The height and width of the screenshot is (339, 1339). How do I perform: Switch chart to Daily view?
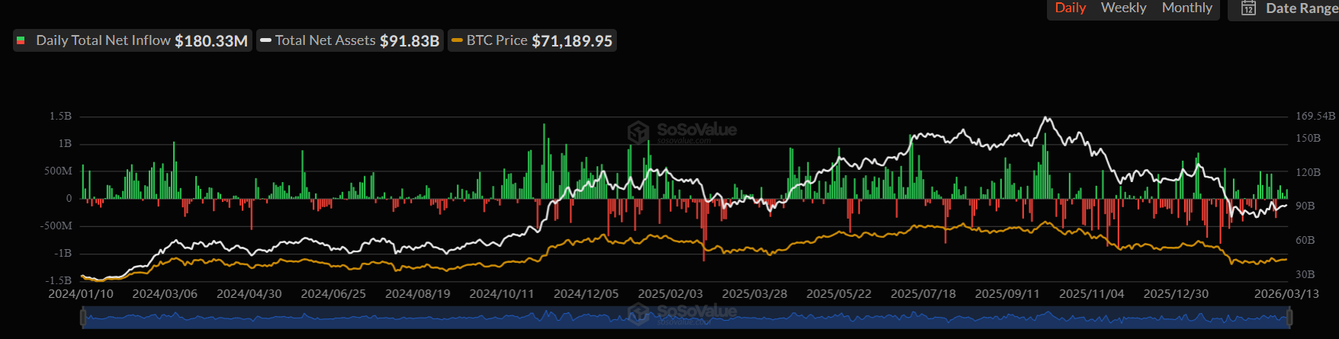pos(1070,8)
